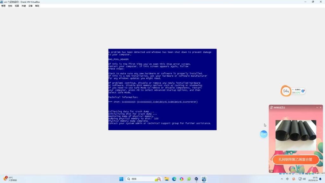
Task: Click the CPU 67°C temperature readout
Action: [296, 93]
